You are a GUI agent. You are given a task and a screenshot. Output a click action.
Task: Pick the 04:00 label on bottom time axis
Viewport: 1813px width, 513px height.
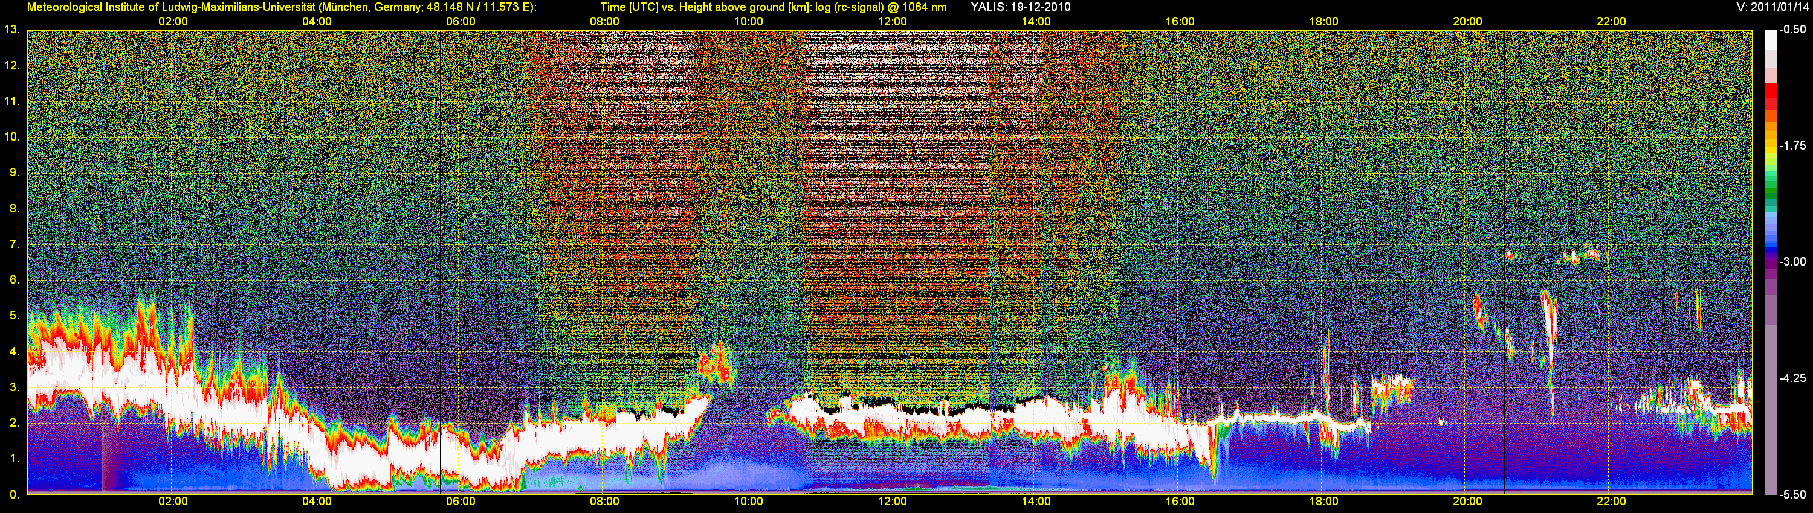(x=317, y=502)
